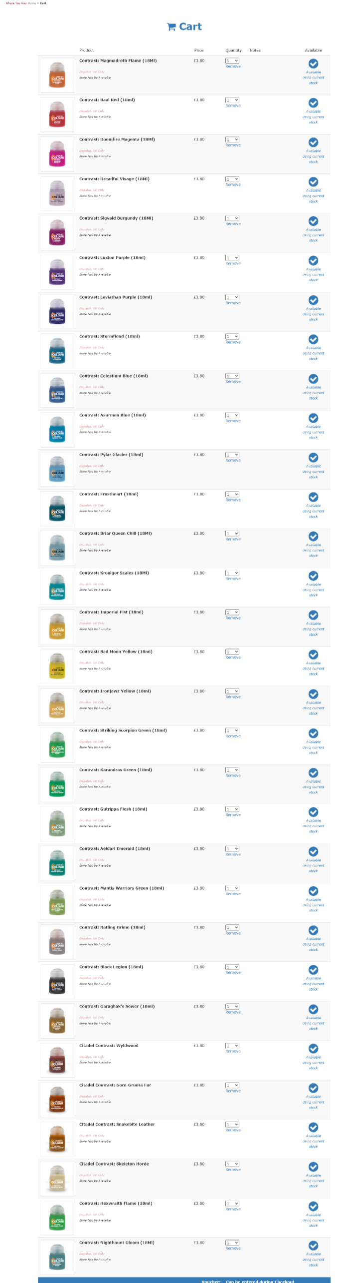
Task: Click the availability checkmark for Kroxigor Scales
Action: click(313, 576)
